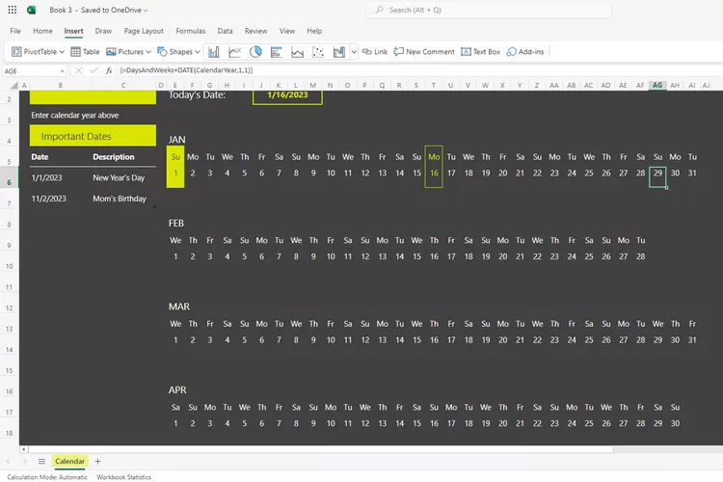Image resolution: width=723 pixels, height=482 pixels.
Task: Insert a scatter chart
Action: (318, 52)
